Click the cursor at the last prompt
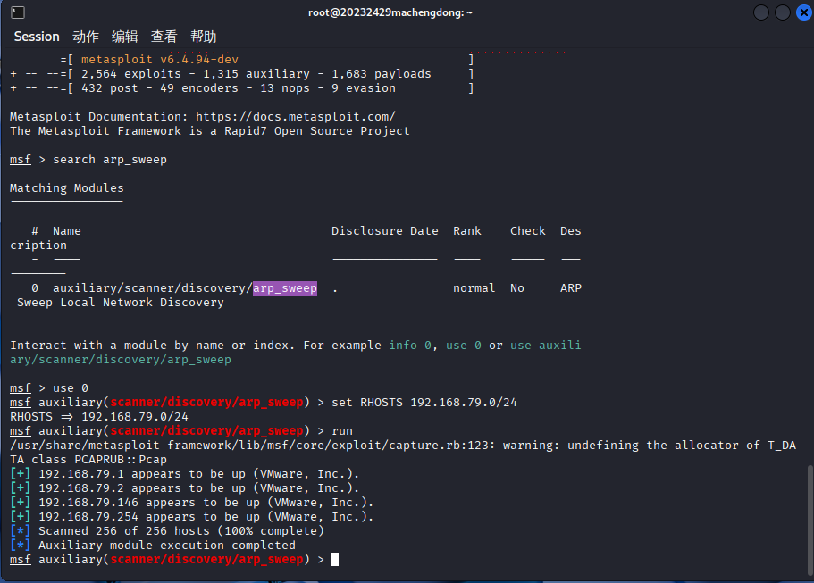The width and height of the screenshot is (814, 583). click(x=335, y=560)
